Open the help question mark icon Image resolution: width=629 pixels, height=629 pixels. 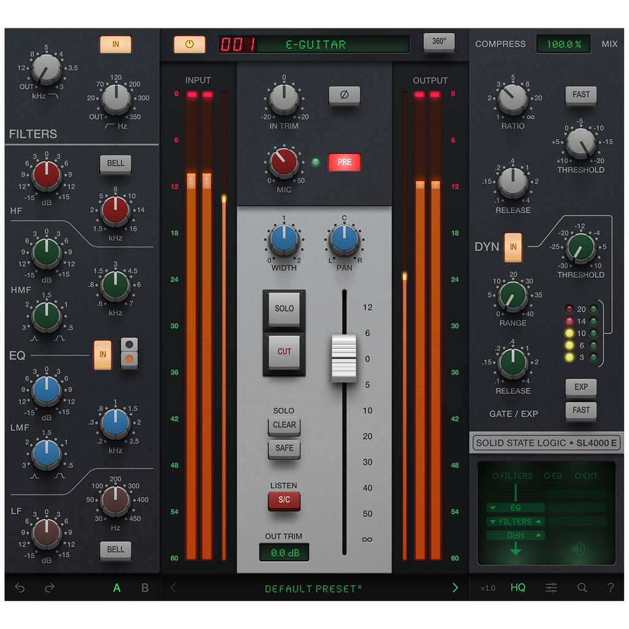(x=611, y=588)
